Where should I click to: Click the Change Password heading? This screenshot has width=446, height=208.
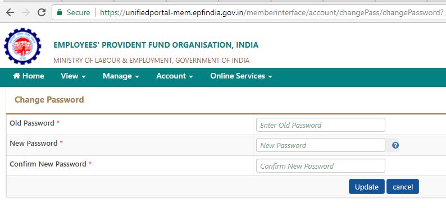(x=49, y=100)
